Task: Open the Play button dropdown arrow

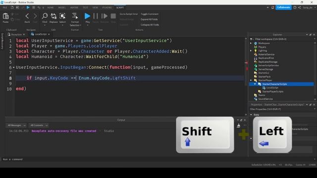Action: click(88, 25)
